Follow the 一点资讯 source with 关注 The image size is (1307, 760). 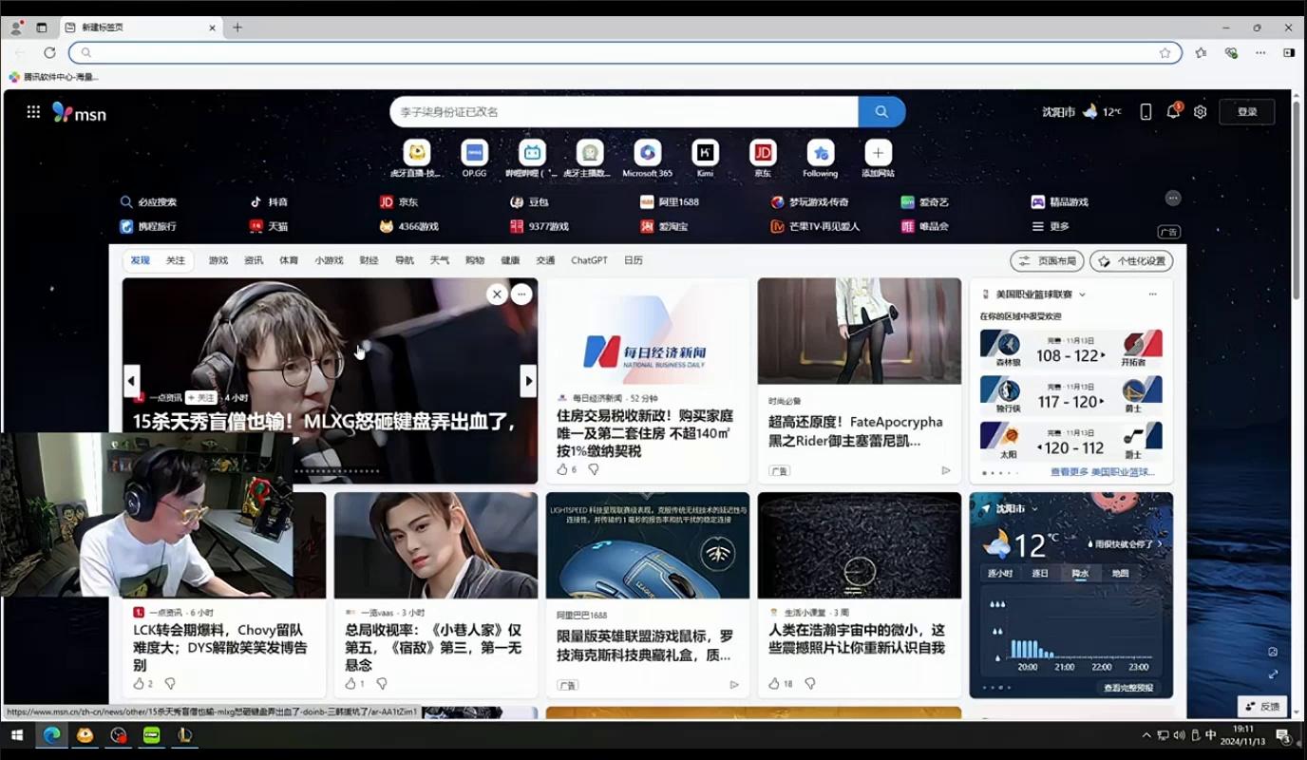click(201, 398)
